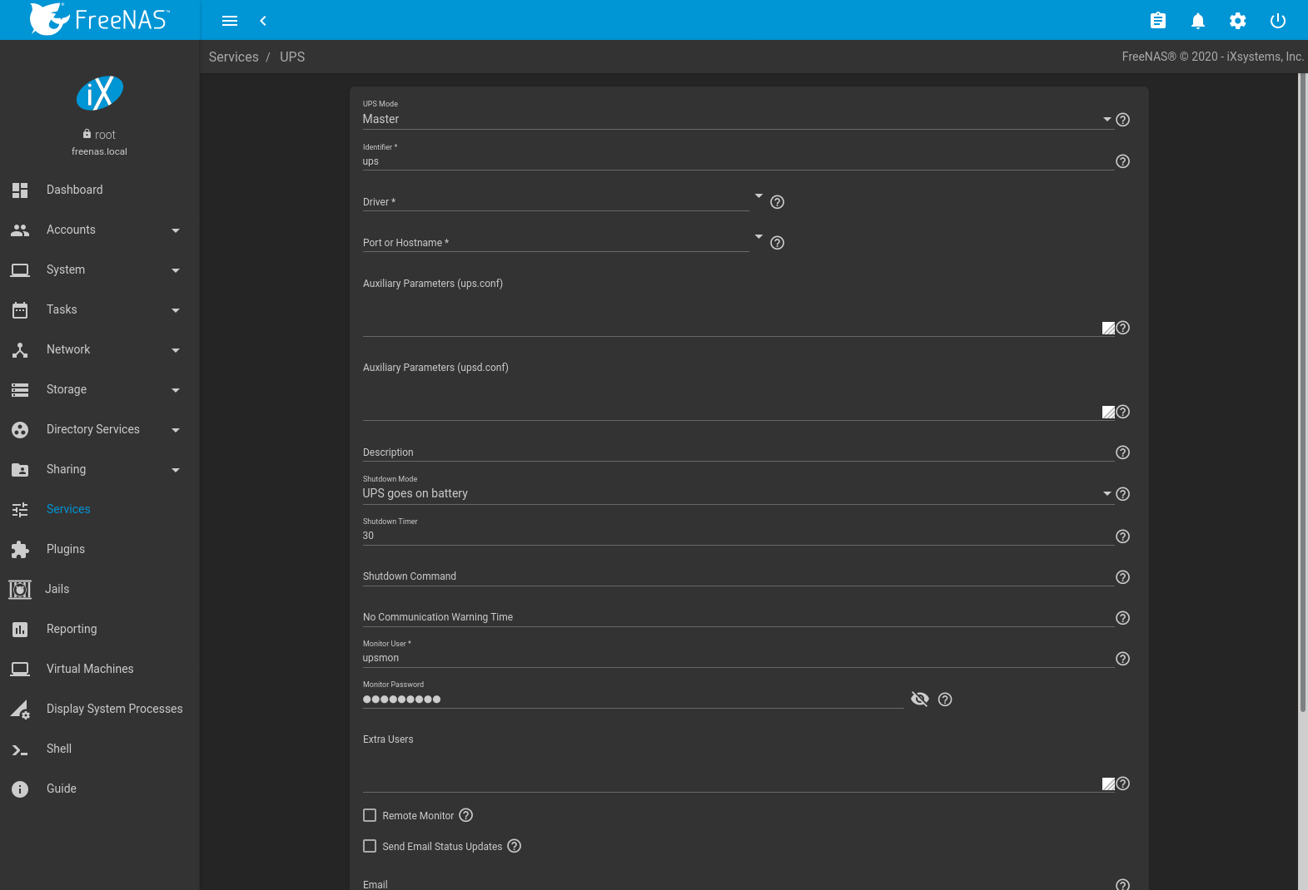Open the Guide sidebar link
This screenshot has height=890, width=1308.
coord(61,789)
